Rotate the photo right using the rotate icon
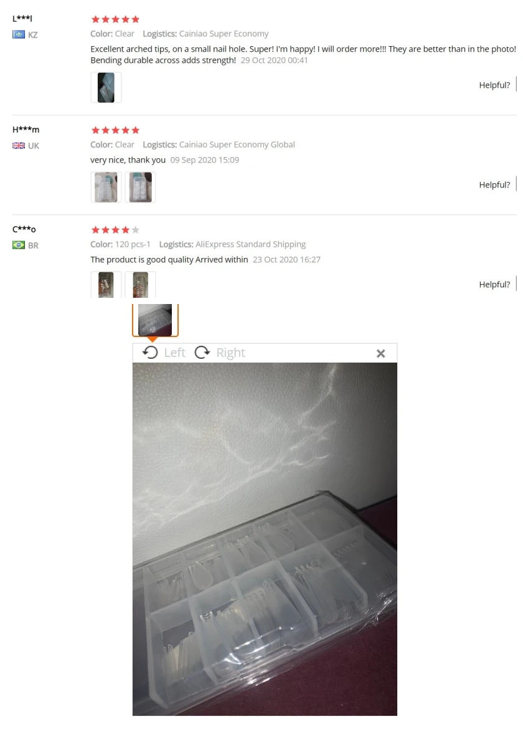 (202, 353)
